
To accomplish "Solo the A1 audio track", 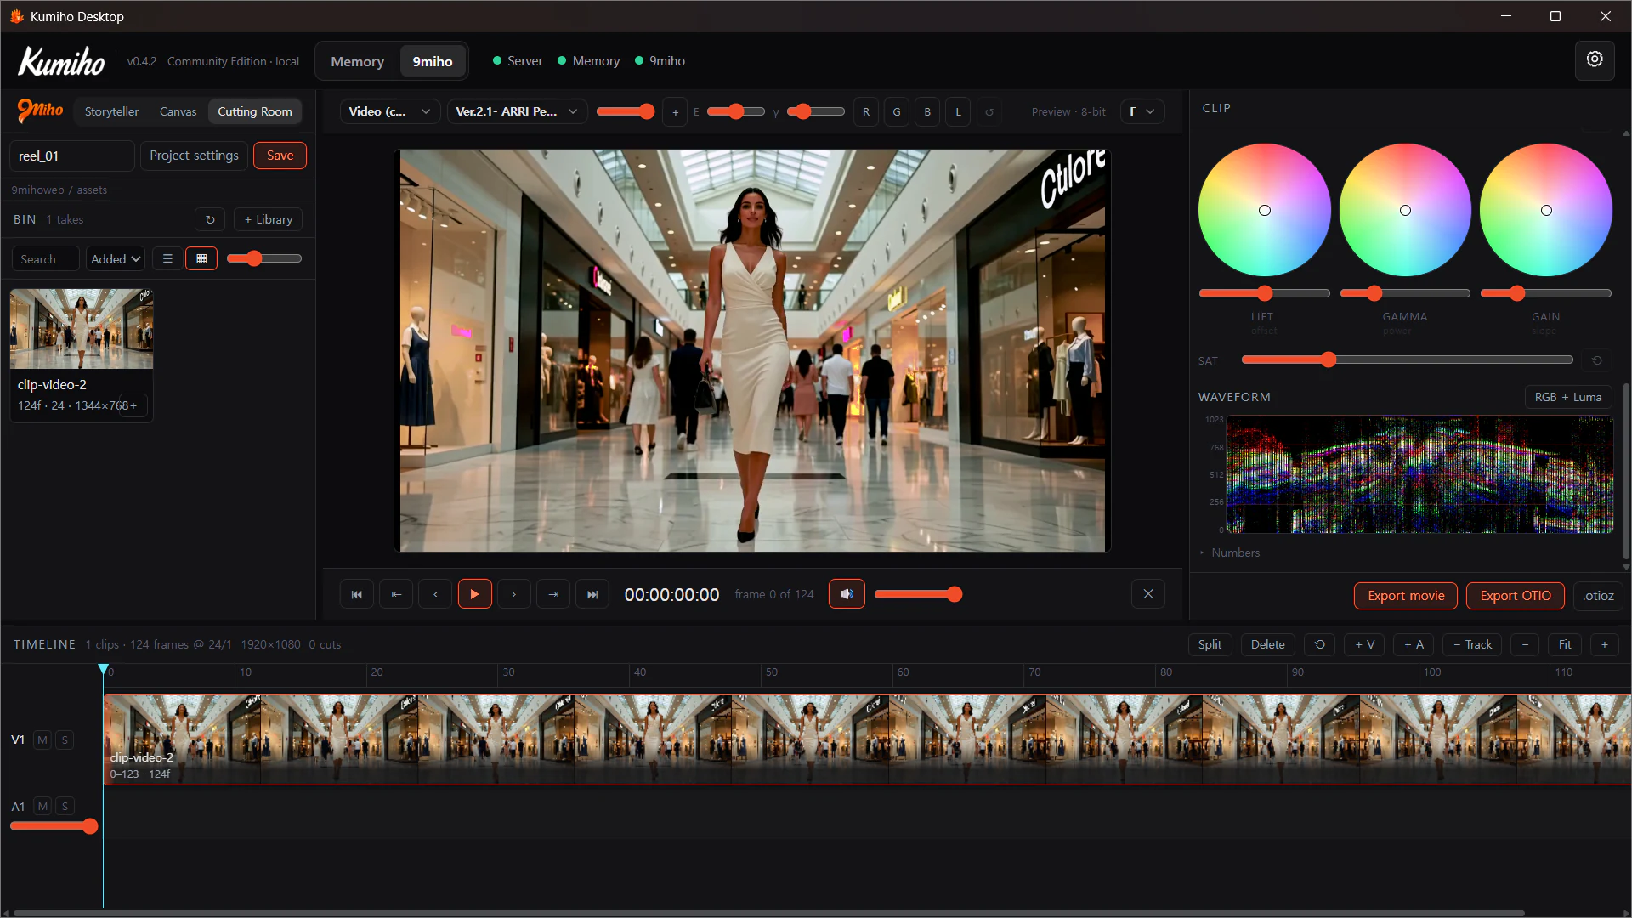I will pos(65,806).
